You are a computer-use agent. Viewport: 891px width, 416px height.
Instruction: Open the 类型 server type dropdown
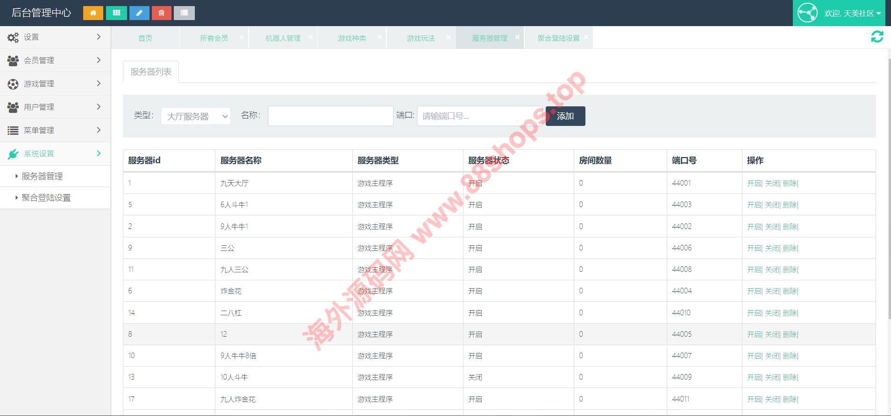pyautogui.click(x=195, y=116)
